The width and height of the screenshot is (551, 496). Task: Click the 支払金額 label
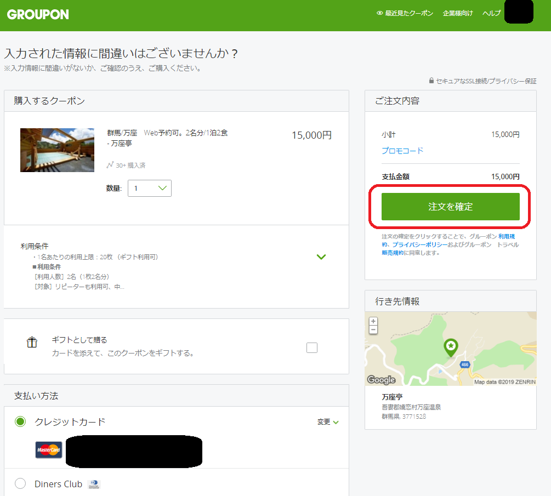click(396, 176)
